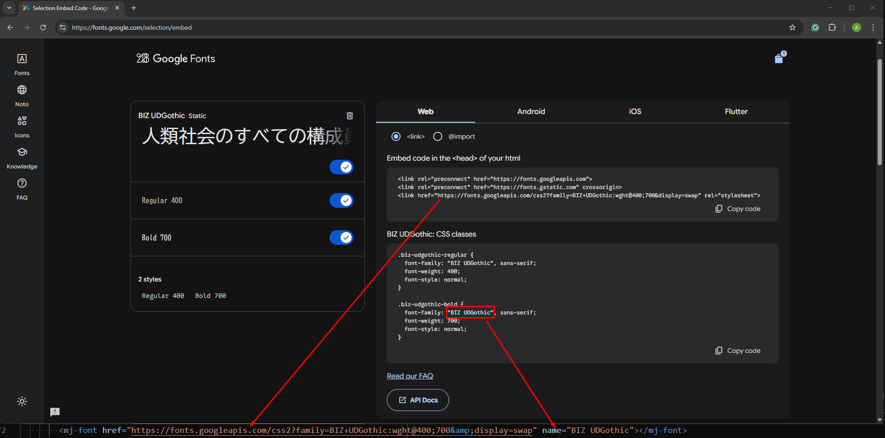The image size is (885, 438).
Task: Switch to the Flutter tab
Action: [x=736, y=112]
